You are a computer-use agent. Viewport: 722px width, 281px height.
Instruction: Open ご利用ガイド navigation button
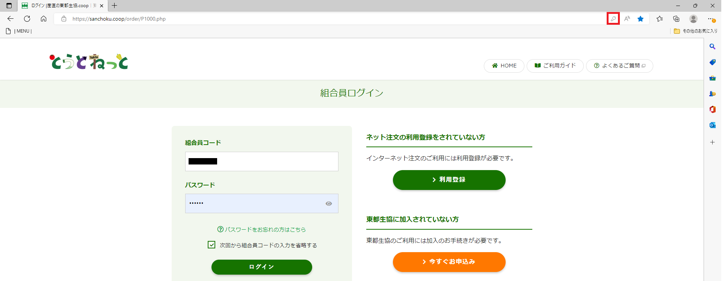(555, 66)
